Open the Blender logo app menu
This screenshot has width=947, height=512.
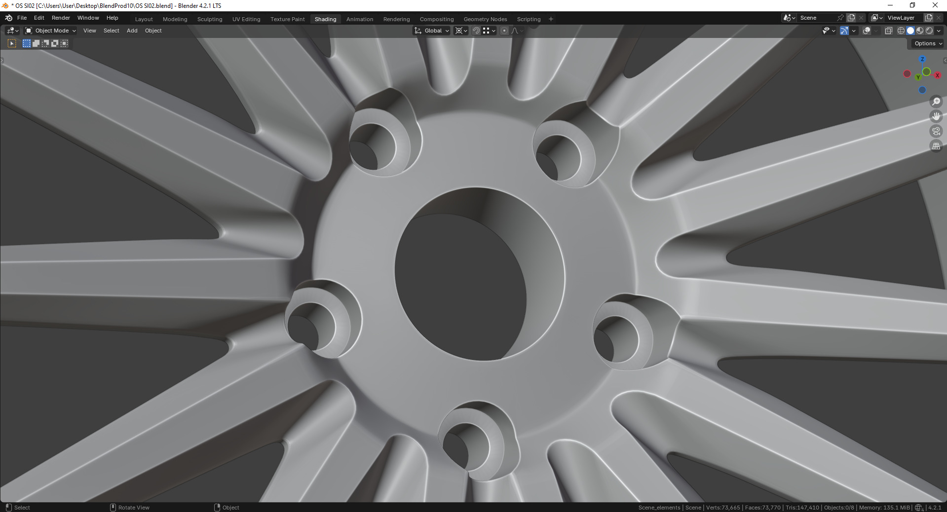[8, 18]
